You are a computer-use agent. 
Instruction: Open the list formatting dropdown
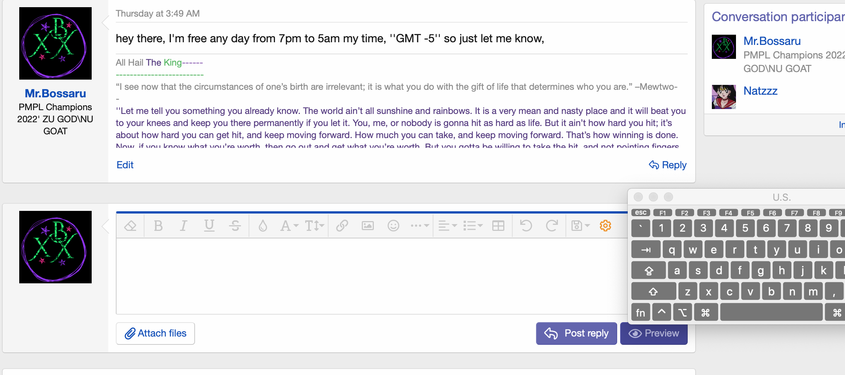[473, 226]
